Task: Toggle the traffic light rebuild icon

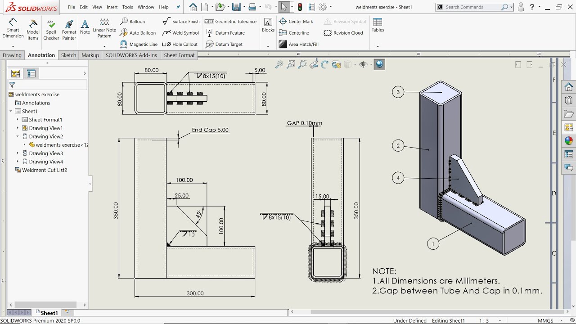Action: [300, 7]
